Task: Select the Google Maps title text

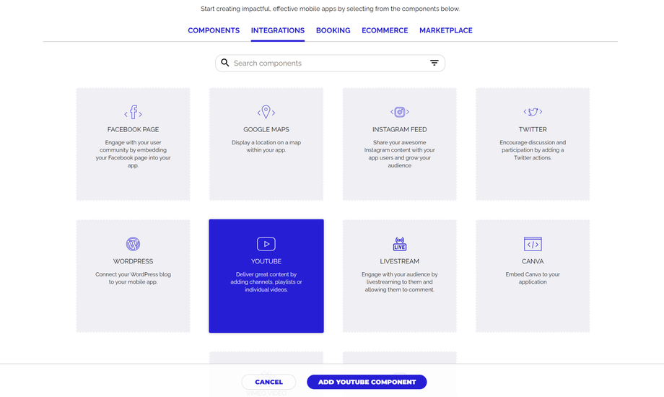Action: (266, 130)
